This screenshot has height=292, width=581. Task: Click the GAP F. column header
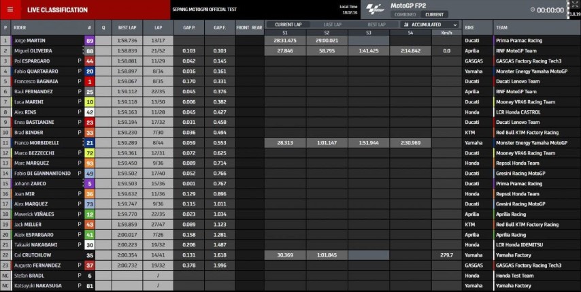(x=220, y=27)
